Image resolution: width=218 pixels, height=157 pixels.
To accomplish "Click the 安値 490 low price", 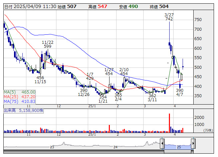I will click(129, 7).
